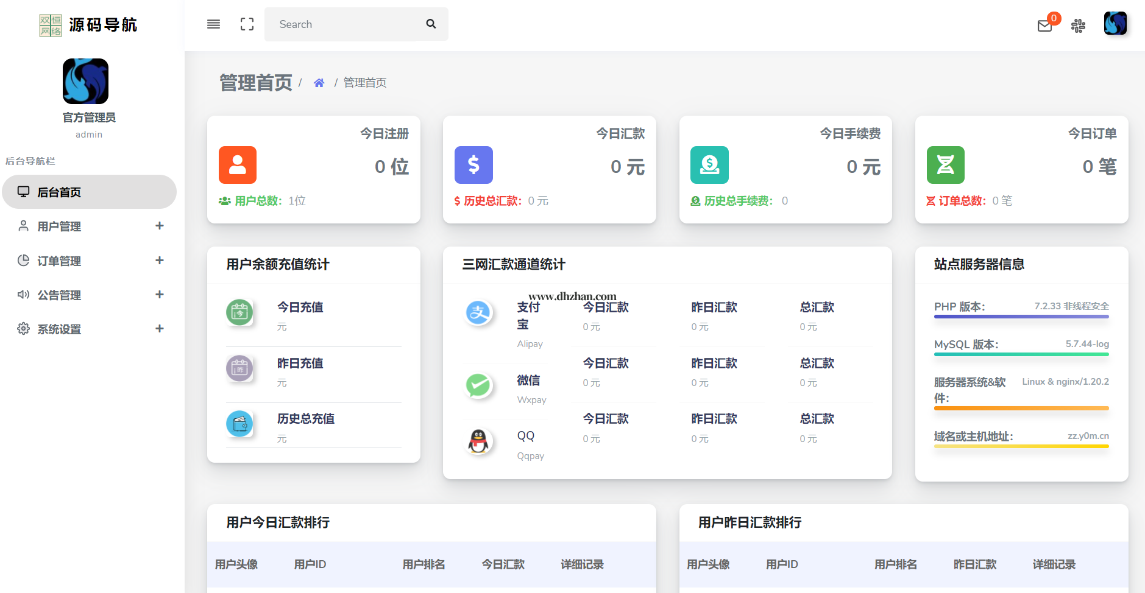This screenshot has height=593, width=1145.
Task: Expand 订单管理 using its plus sign
Action: [x=160, y=261]
